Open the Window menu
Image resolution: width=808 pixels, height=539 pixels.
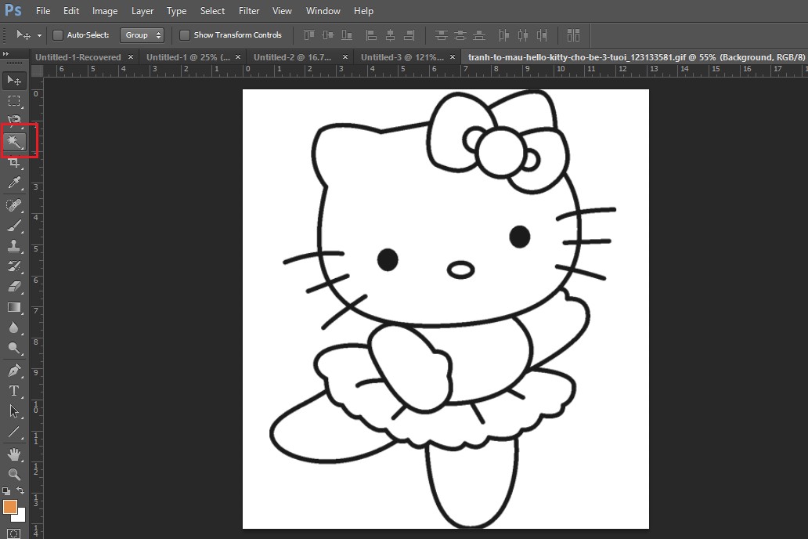323,11
